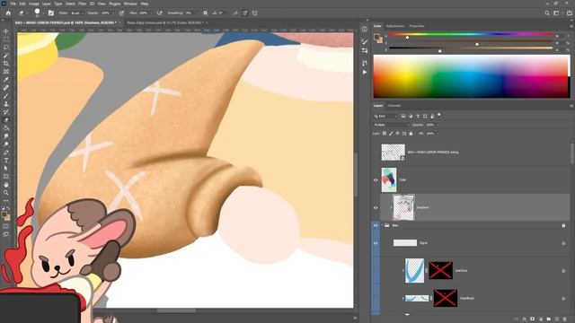Screen dimensions: 575x323
Task: Select the Brush tool in the toolbox
Action: [x=6, y=96]
